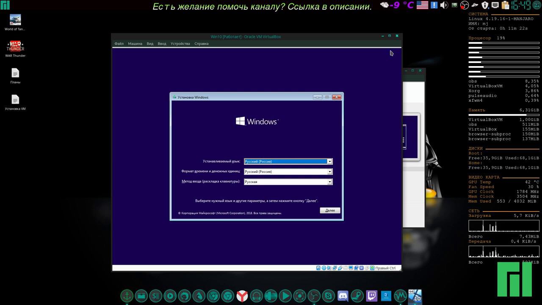Expand the Метод ввода keyboard layout dropdown
Screen dimensions: 542x305
pos(329,182)
